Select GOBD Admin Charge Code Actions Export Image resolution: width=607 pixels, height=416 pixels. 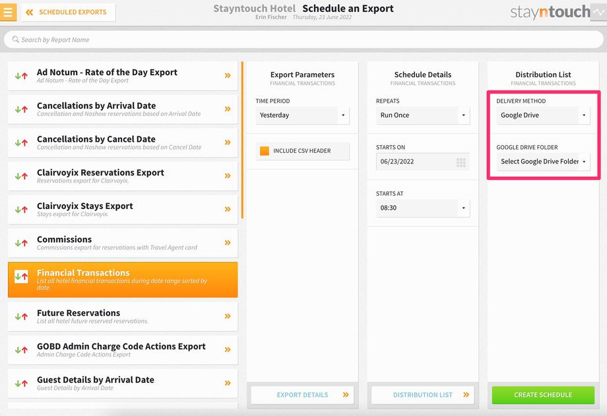click(x=123, y=350)
